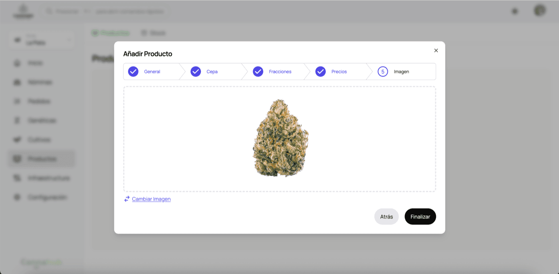Go to the General step
This screenshot has width=559, height=274.
[152, 72]
